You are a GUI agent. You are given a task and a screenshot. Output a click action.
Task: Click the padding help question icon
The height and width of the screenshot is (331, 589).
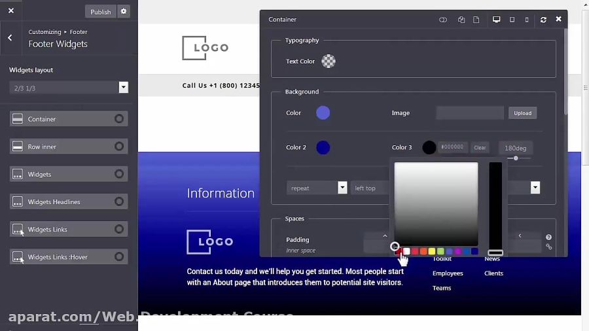click(x=549, y=237)
